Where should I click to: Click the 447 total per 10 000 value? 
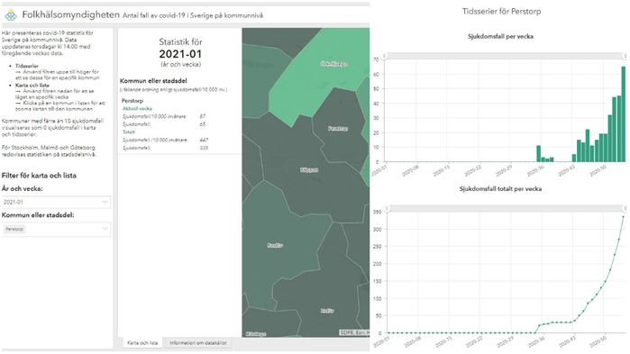[204, 141]
